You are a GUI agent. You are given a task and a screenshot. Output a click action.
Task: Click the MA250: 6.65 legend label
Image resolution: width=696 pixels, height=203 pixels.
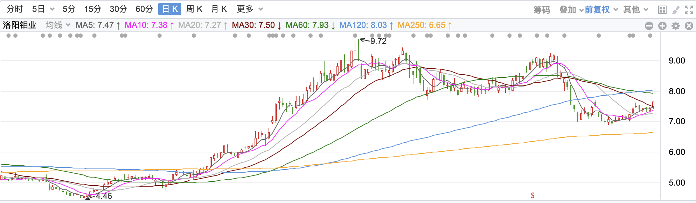(425, 25)
